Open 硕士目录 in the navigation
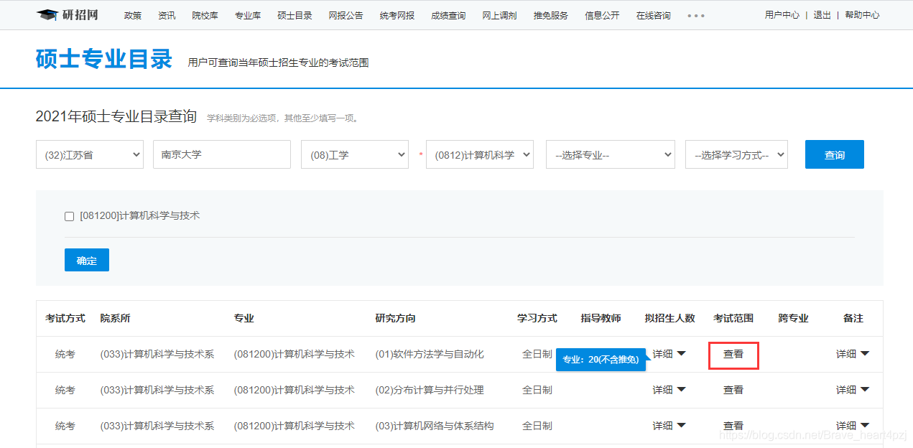This screenshot has height=448, width=913. (295, 15)
